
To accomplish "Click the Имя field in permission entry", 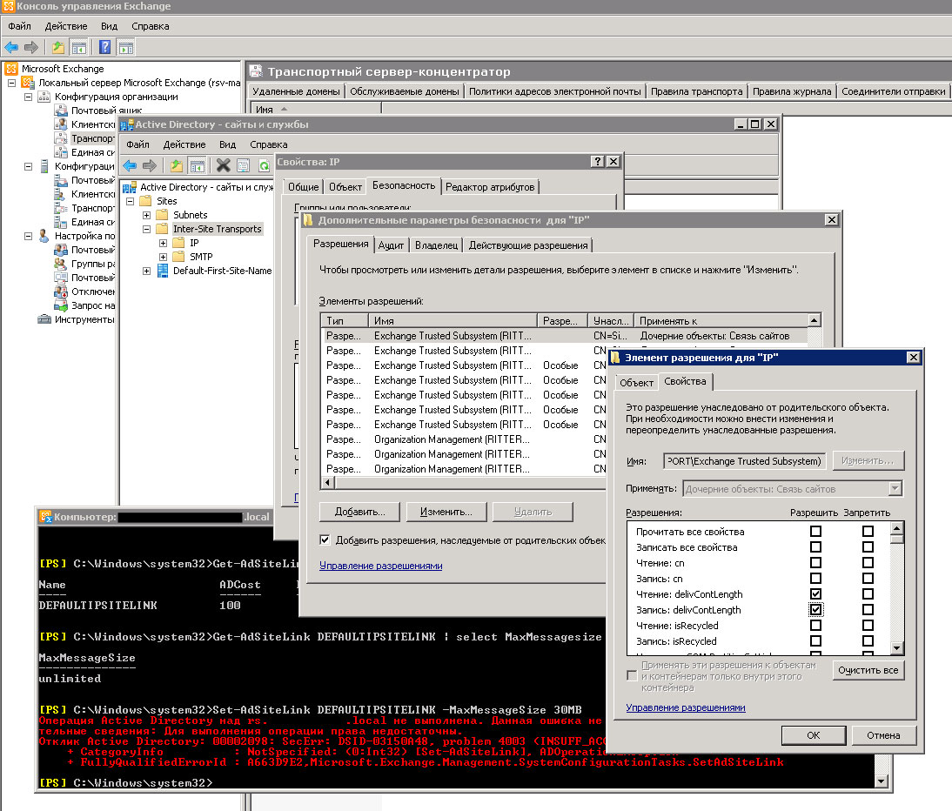I will [x=744, y=460].
